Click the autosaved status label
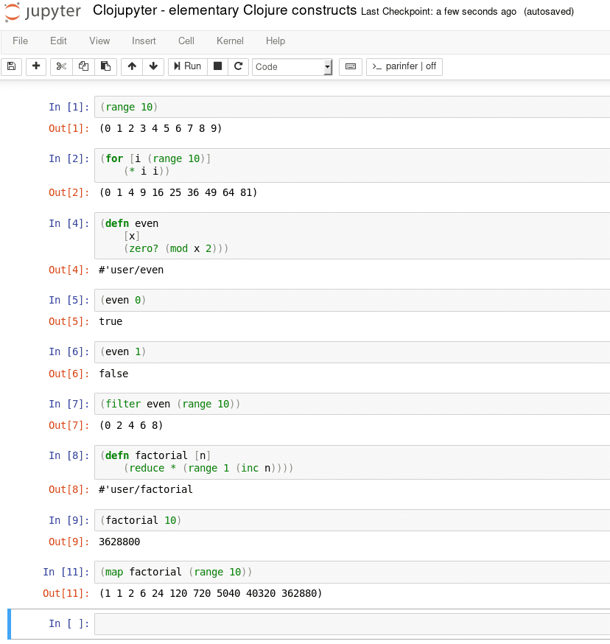Screen dimensions: 610x644 (x=549, y=12)
